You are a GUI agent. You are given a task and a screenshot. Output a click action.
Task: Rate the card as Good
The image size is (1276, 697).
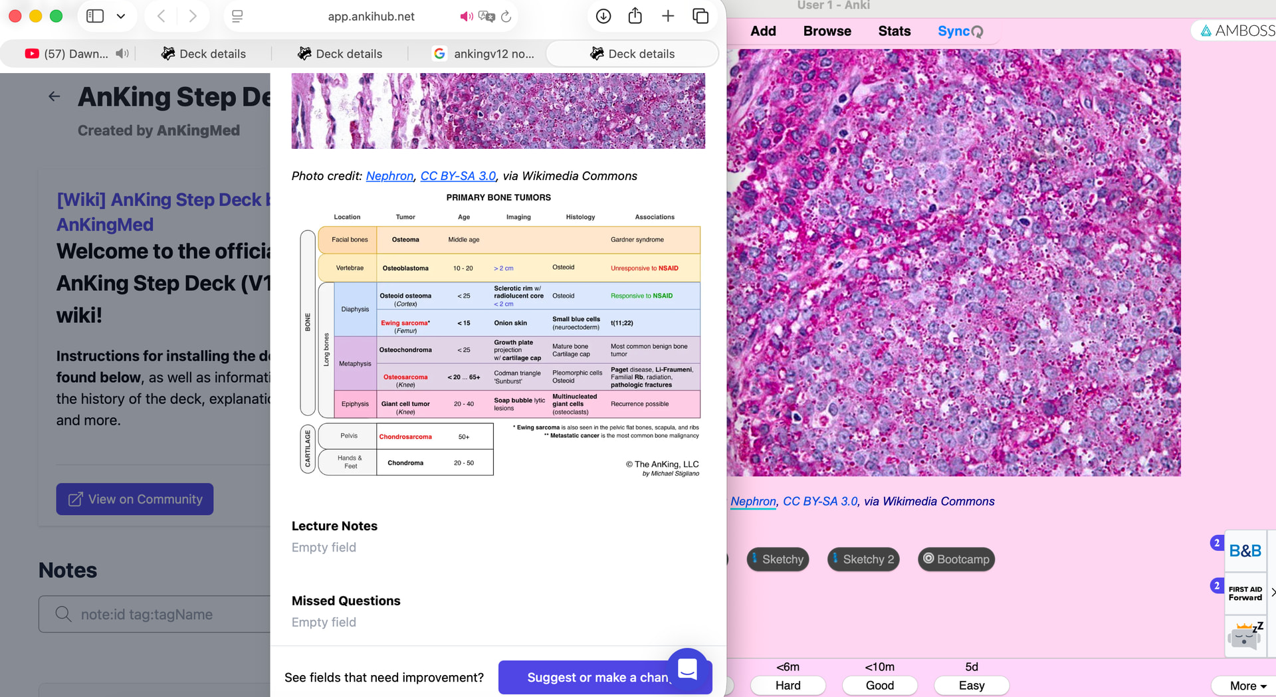tap(880, 685)
